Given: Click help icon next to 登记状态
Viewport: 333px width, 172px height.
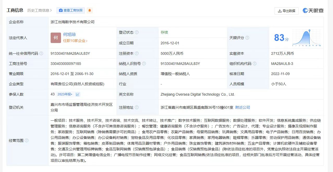Looking at the screenshot, I should coord(137,32).
